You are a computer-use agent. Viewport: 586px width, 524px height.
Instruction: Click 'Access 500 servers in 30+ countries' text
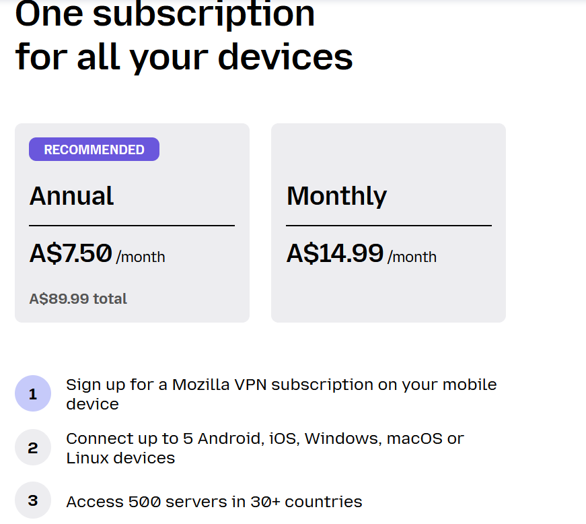(214, 502)
